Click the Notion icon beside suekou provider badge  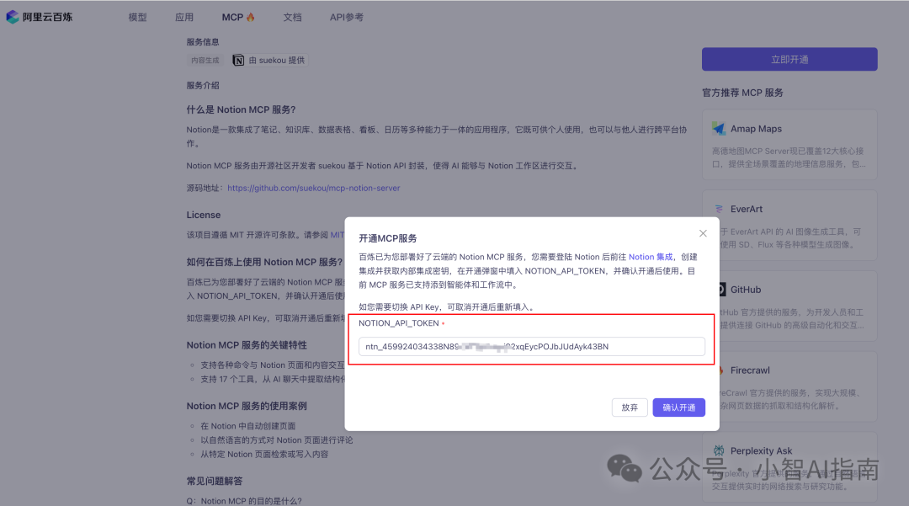click(x=237, y=60)
